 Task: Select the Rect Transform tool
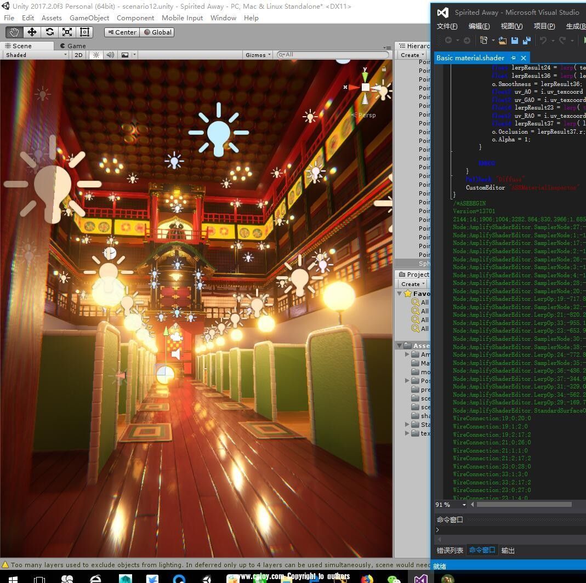tap(84, 32)
